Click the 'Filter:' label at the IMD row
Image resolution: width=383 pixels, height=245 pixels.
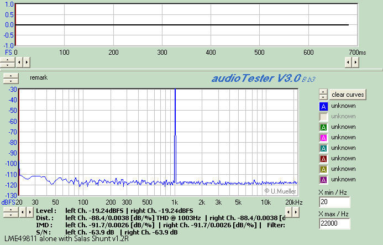276,225
